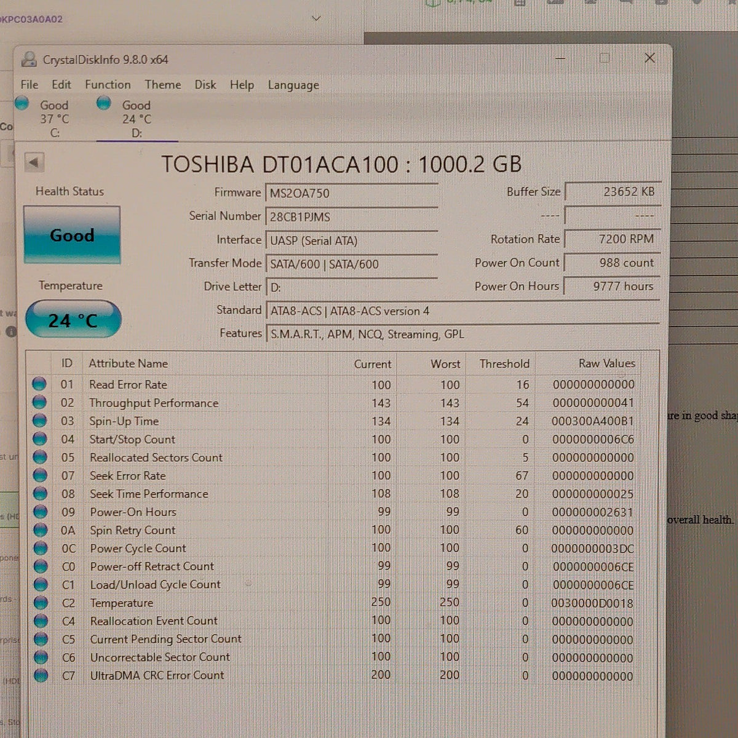Select the UltraDMA CRC Error Count name
Viewport: 738px width, 738px height.
point(157,675)
